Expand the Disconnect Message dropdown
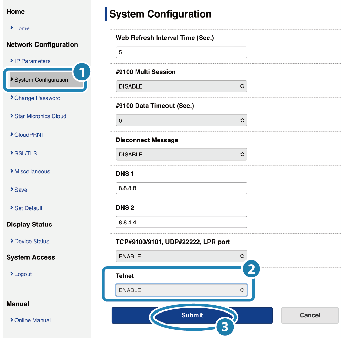This screenshot has height=338, width=344. (x=181, y=154)
